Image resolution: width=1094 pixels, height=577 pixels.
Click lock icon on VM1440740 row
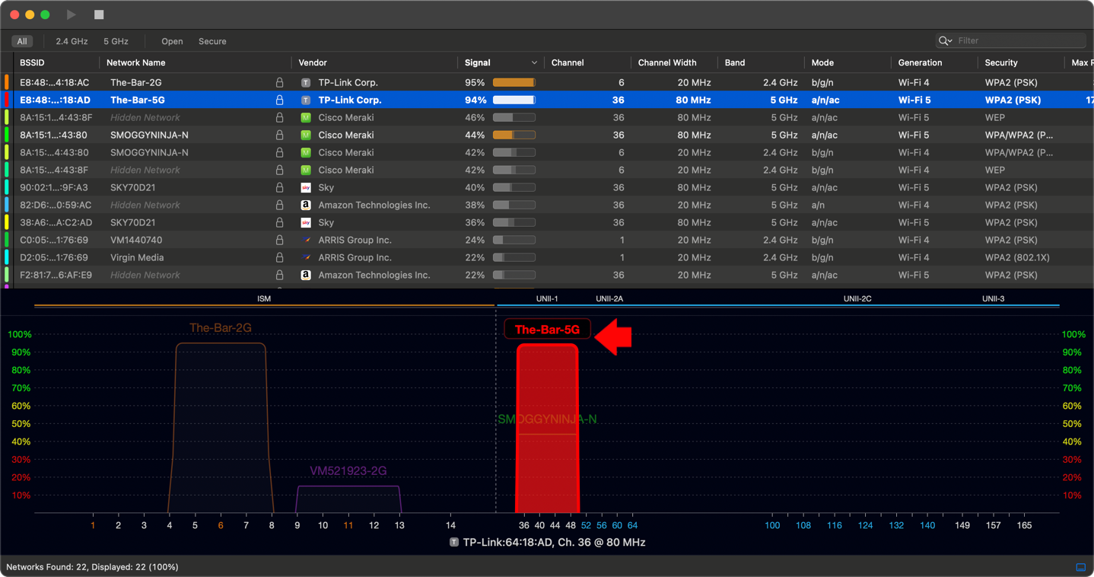[x=279, y=240]
